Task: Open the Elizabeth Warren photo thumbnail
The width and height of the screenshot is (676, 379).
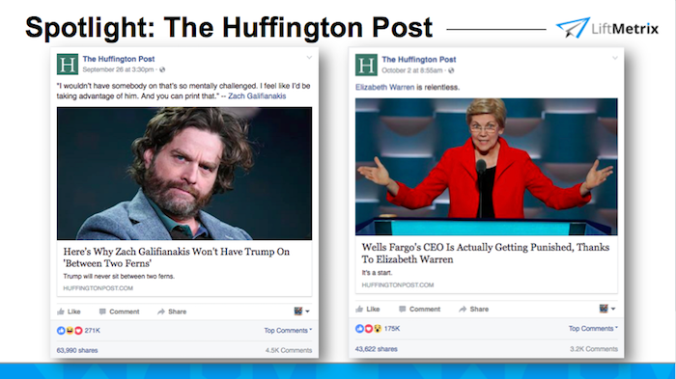Action: (487, 167)
